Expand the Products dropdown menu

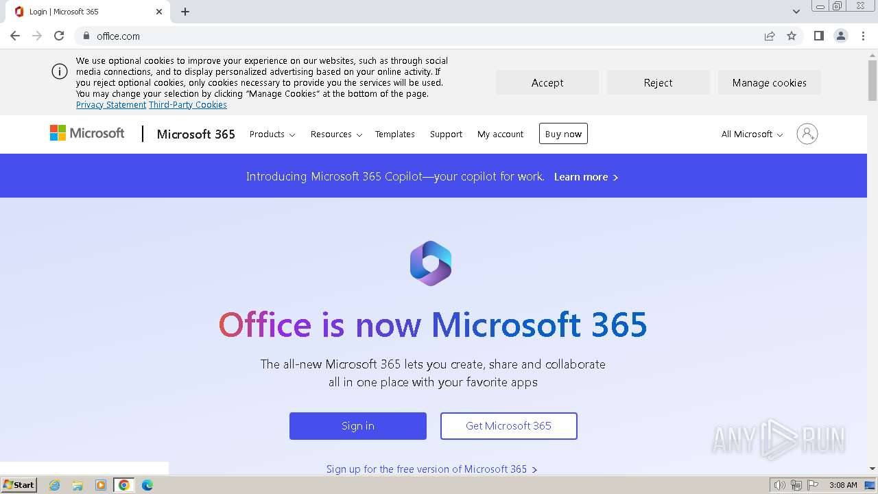(272, 134)
